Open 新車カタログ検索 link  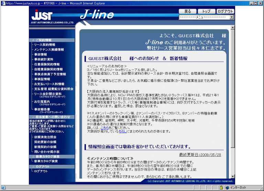tap(46, 161)
